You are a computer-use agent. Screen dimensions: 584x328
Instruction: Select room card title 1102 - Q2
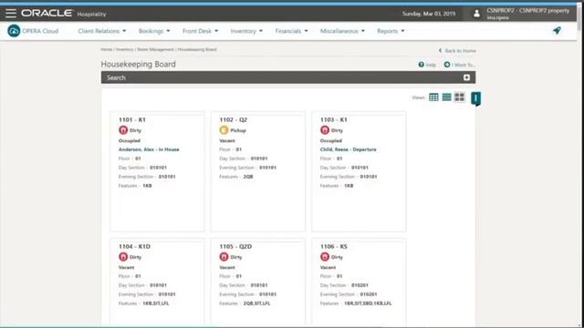(x=234, y=119)
